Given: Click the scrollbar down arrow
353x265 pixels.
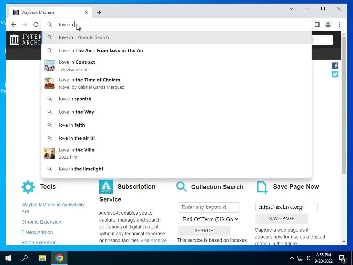Looking at the screenshot, I should [344, 242].
